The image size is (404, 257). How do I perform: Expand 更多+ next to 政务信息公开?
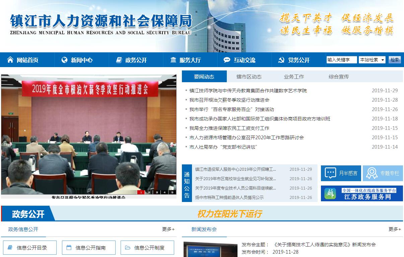click(x=168, y=229)
